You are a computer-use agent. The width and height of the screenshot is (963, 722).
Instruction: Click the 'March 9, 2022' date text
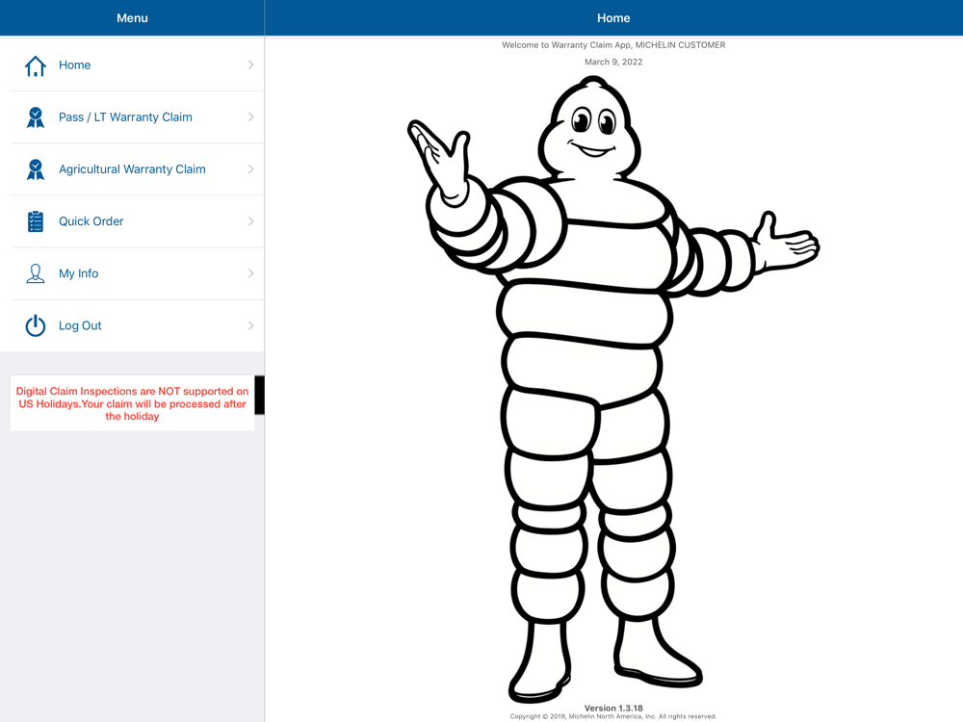(x=613, y=62)
